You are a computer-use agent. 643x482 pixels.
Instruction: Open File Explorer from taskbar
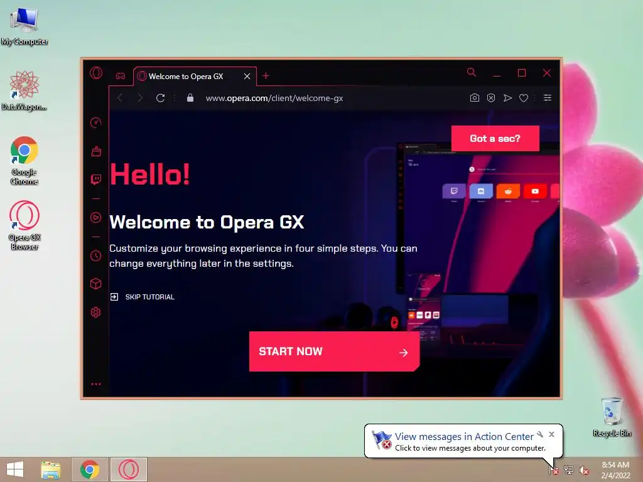click(x=51, y=469)
